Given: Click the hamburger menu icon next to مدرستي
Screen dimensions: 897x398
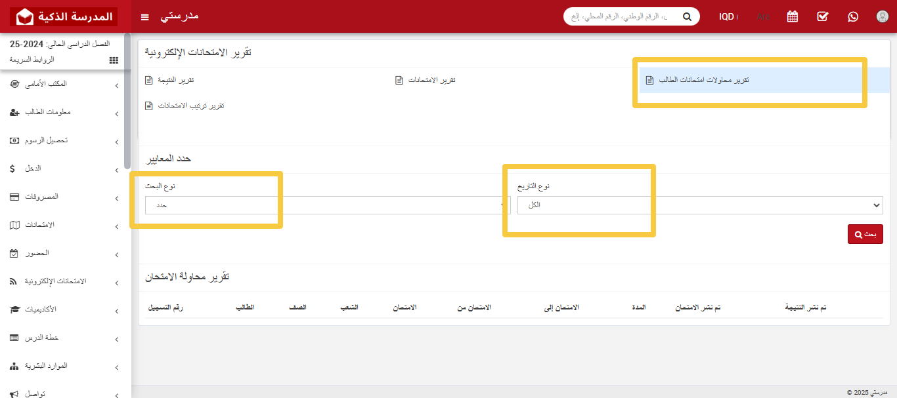Looking at the screenshot, I should pyautogui.click(x=144, y=17).
